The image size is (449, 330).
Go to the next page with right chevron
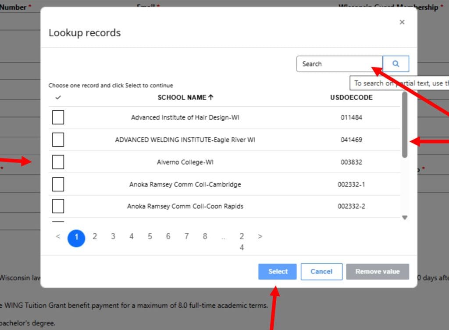click(260, 236)
